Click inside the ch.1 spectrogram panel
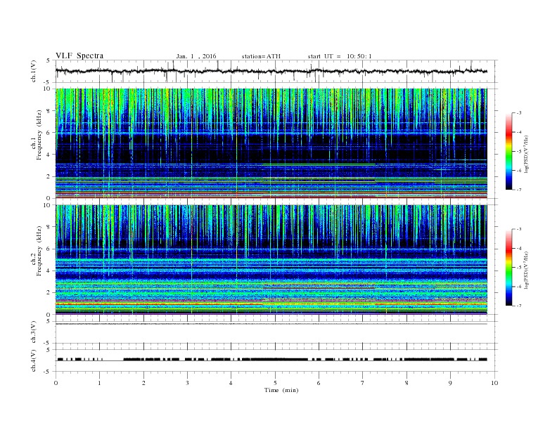Screen dimensions: 557x430 pos(271,143)
